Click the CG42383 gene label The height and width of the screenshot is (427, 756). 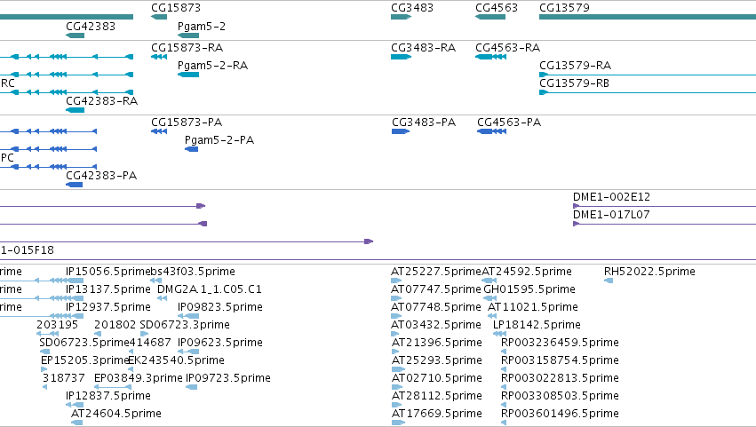(x=91, y=27)
